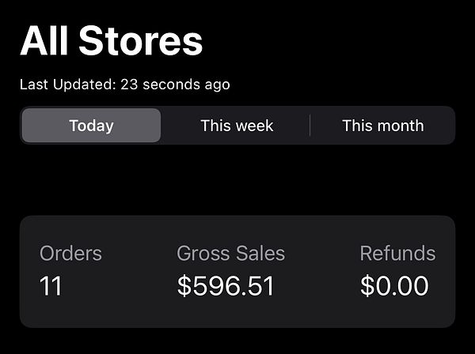Click the All Stores heading
Viewport: 475px width, 354px height.
tap(112, 41)
